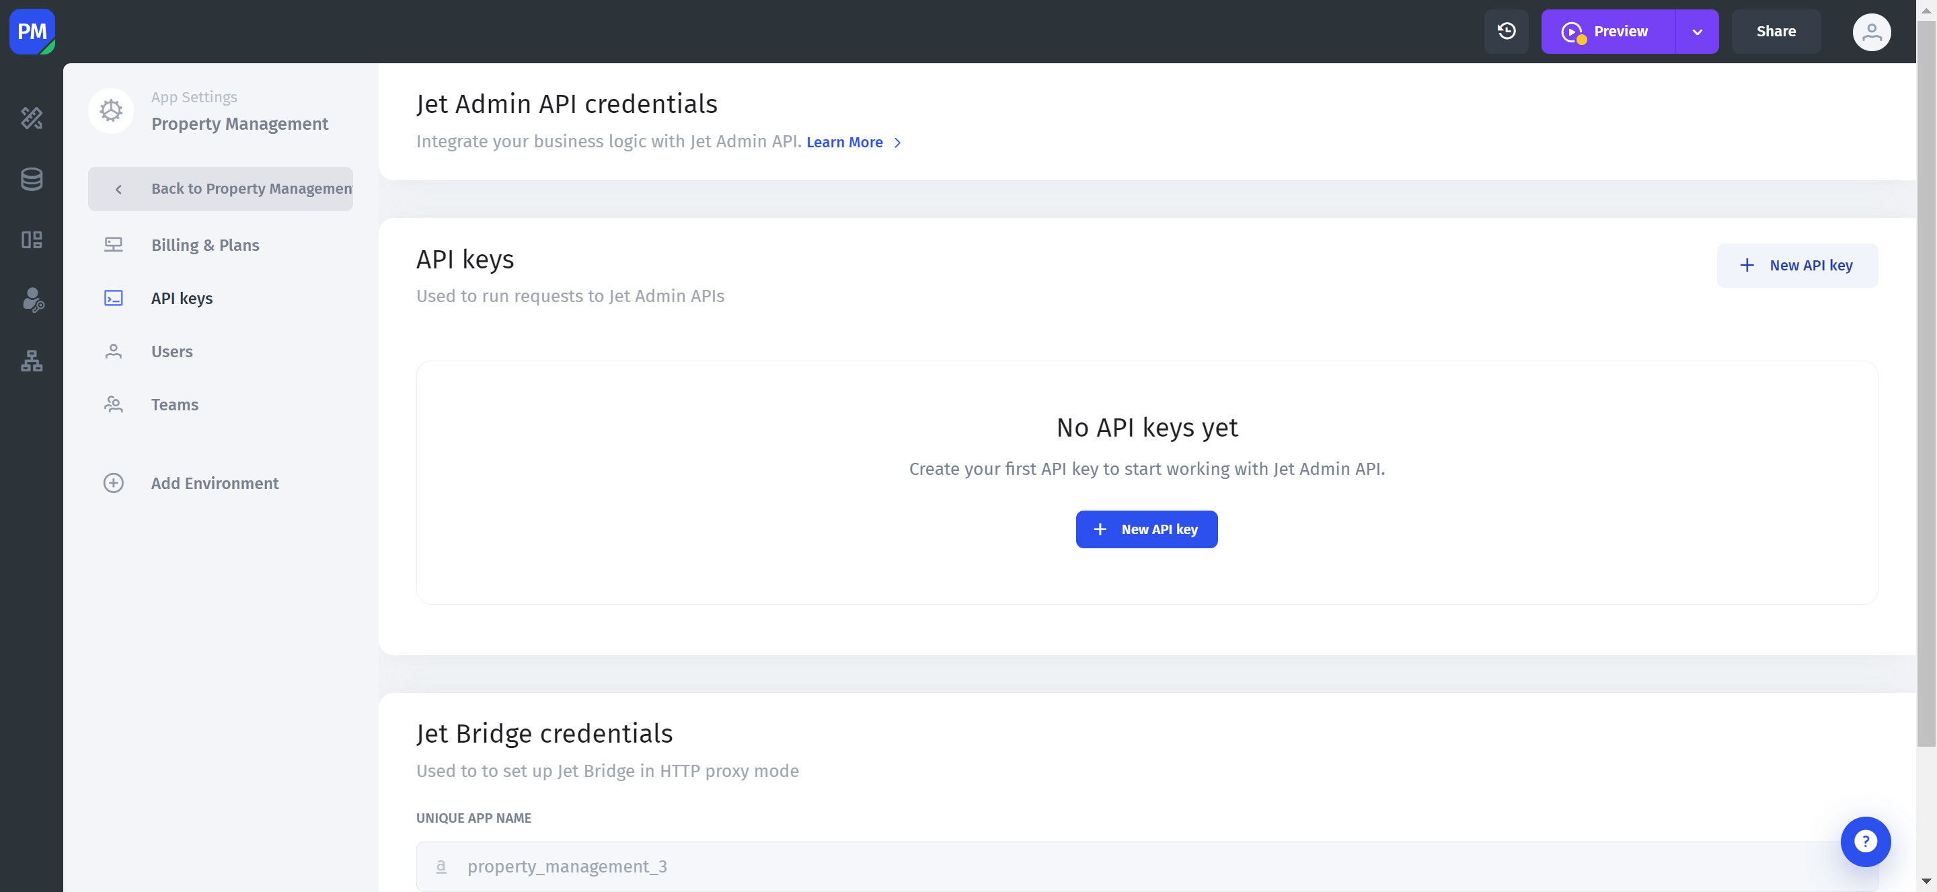
Task: Click the Add Environment plus-circle icon
Action: (114, 483)
